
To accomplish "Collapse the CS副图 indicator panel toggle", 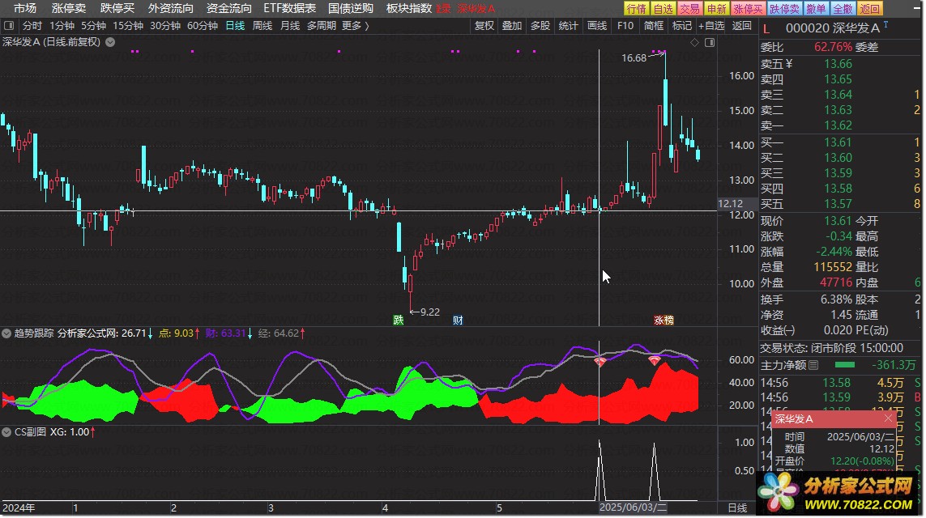I will [6, 432].
